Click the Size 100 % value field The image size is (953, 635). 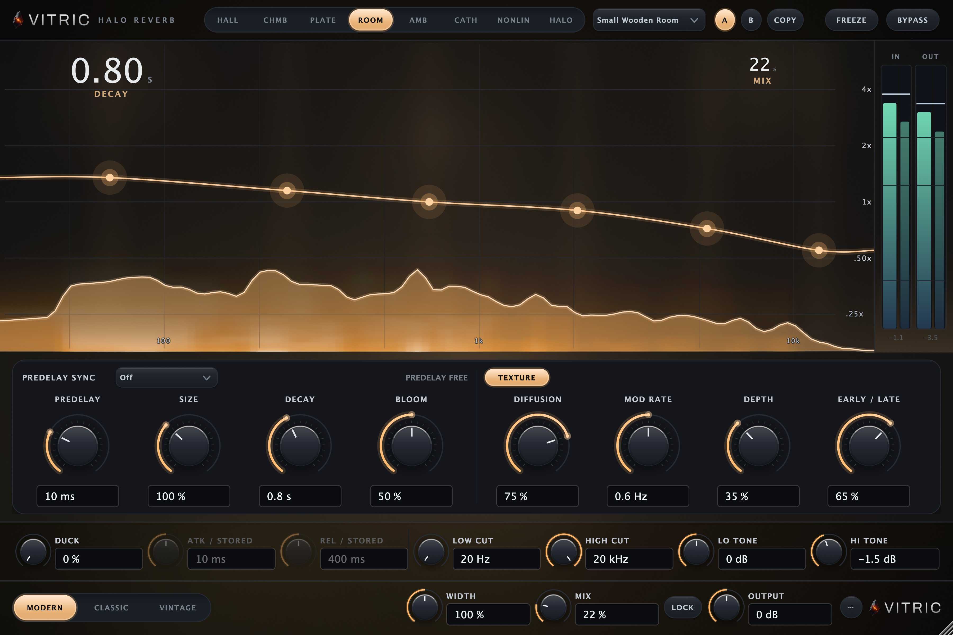tap(189, 496)
